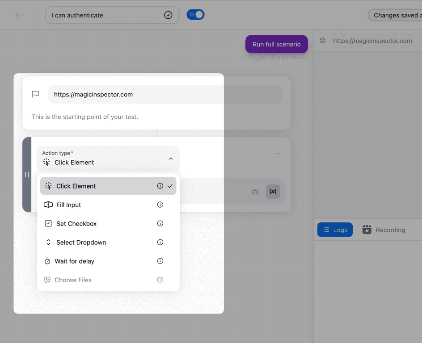
Task: Insert a variable with the (x) button
Action: click(273, 192)
